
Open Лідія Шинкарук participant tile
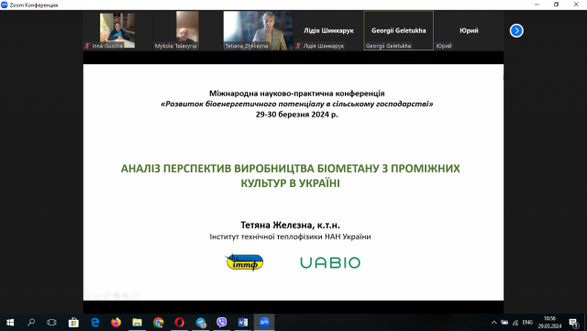328,30
